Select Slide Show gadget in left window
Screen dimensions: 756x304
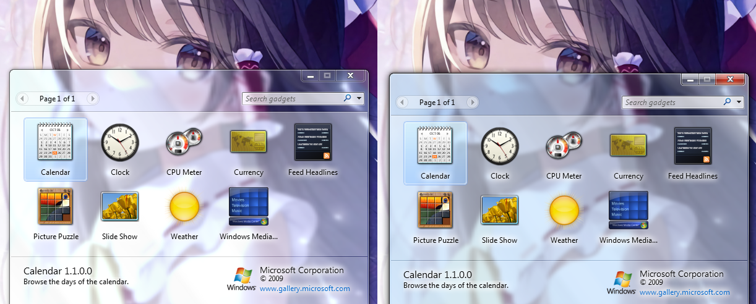120,214
